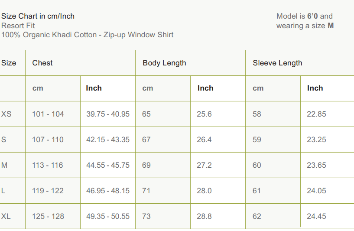Click the Inch subheader under Sleeve Length

[315, 88]
